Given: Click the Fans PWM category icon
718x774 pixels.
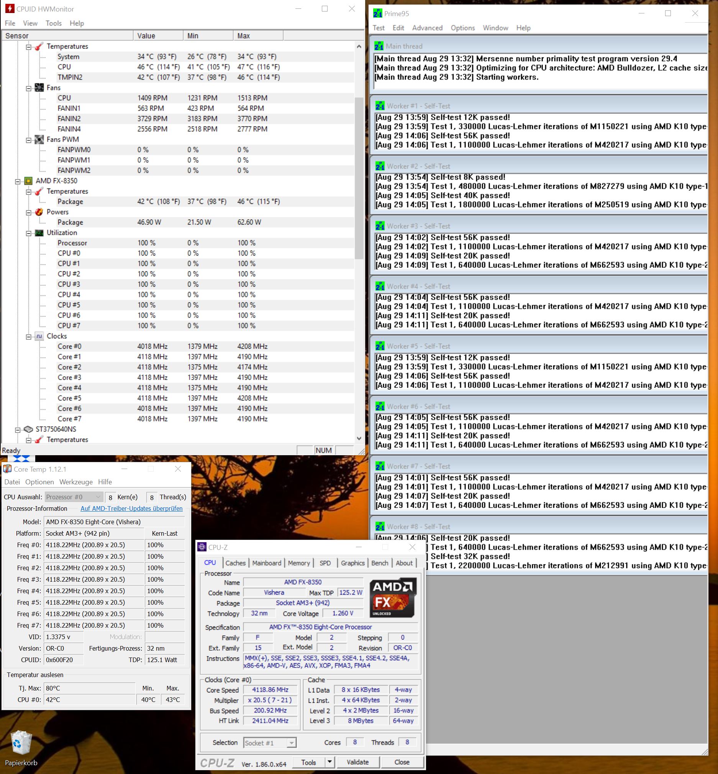Looking at the screenshot, I should pos(39,139).
